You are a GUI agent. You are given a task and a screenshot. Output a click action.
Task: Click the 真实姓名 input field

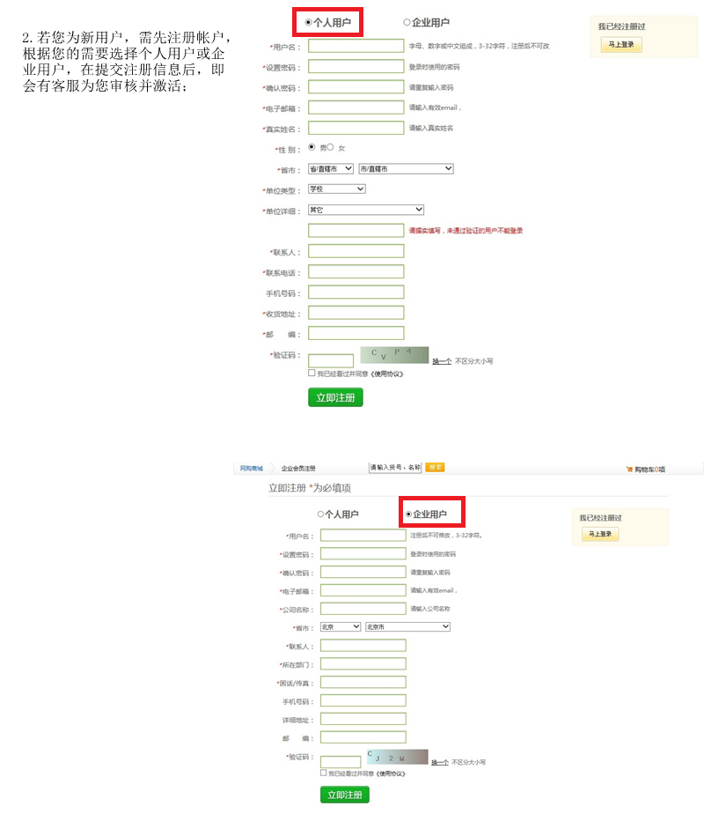click(356, 129)
